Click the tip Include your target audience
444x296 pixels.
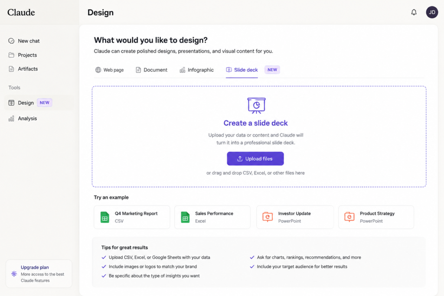click(x=302, y=267)
